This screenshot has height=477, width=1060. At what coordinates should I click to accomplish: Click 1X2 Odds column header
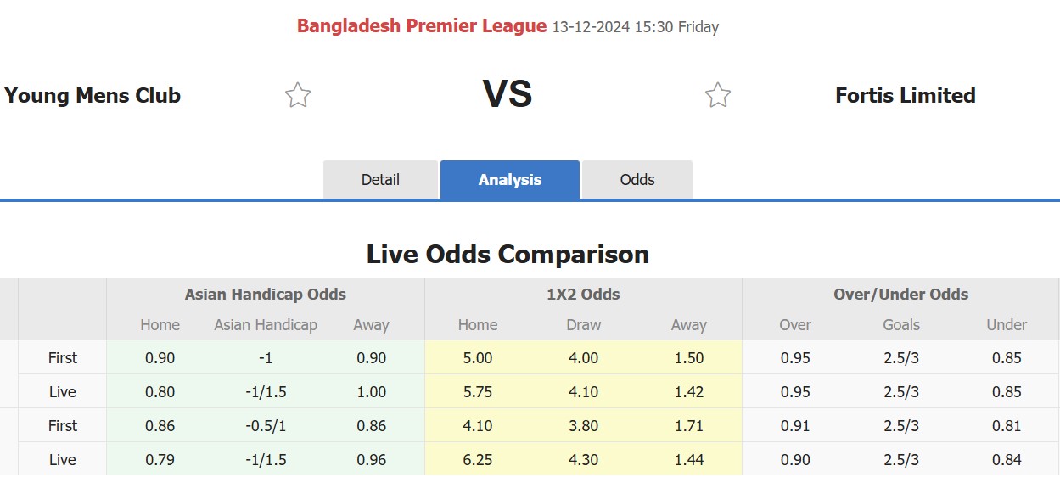coord(583,295)
